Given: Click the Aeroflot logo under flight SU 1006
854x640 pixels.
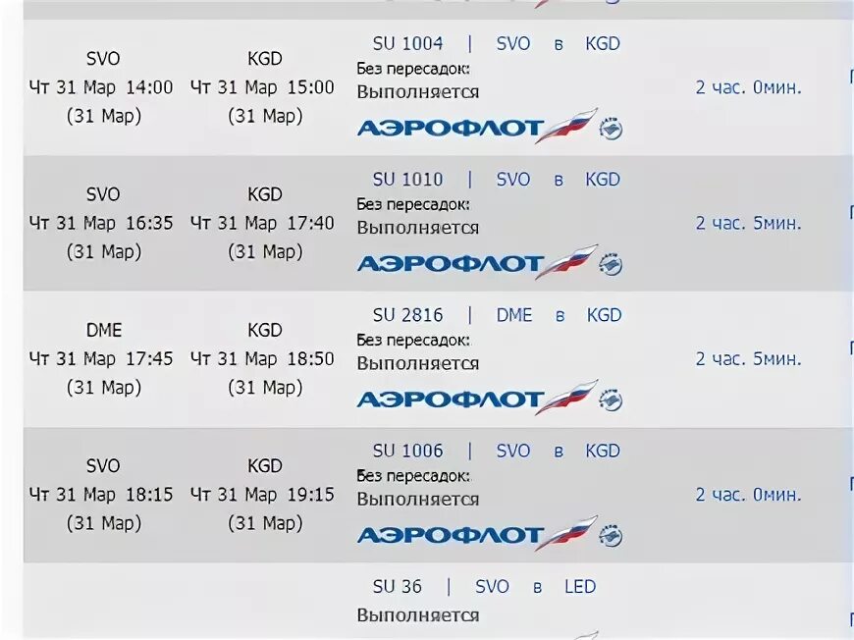Looking at the screenshot, I should pyautogui.click(x=478, y=534).
